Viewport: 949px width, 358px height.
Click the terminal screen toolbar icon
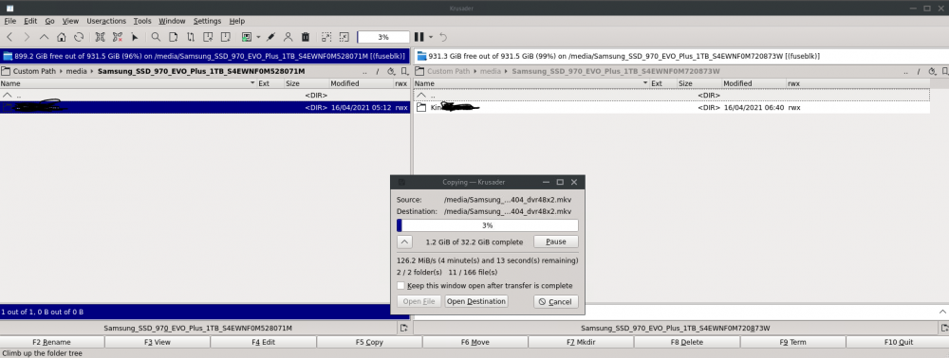pos(247,37)
